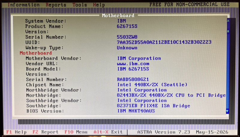Click F1 Help in the status bar
This screenshot has height=137, width=240.
(16, 132)
